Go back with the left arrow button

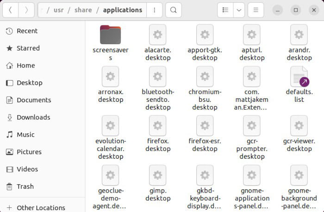(11, 10)
